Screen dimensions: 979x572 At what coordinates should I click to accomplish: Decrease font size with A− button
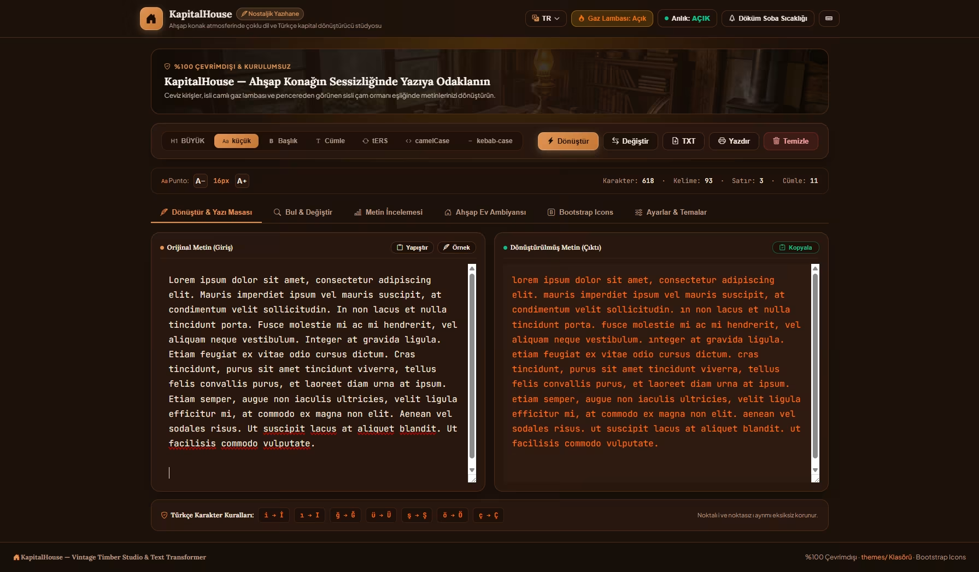[x=201, y=181]
